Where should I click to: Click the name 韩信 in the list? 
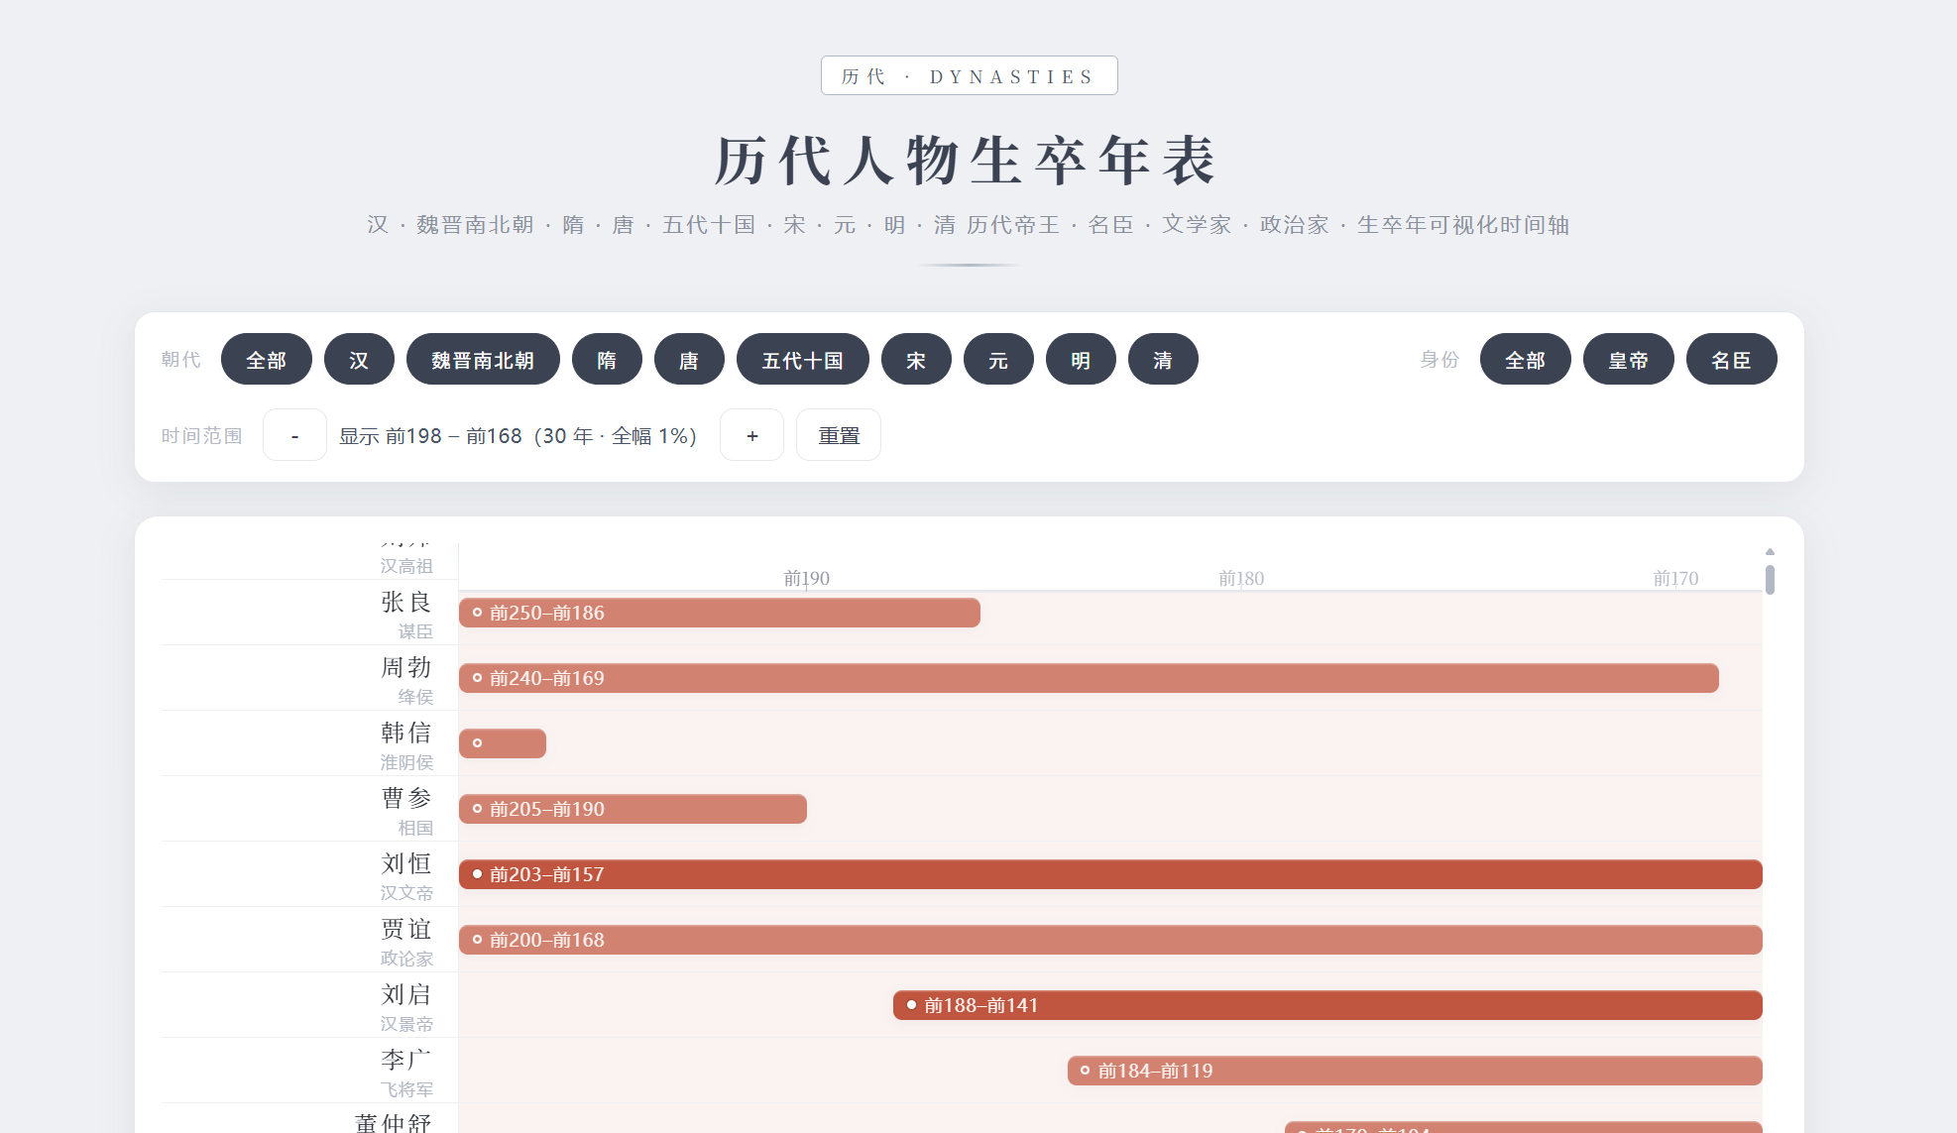406,733
